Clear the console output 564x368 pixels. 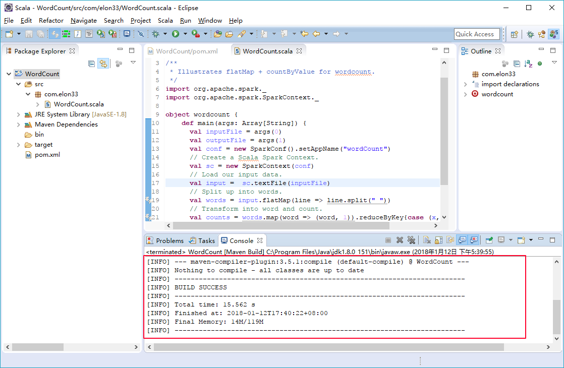coord(426,240)
